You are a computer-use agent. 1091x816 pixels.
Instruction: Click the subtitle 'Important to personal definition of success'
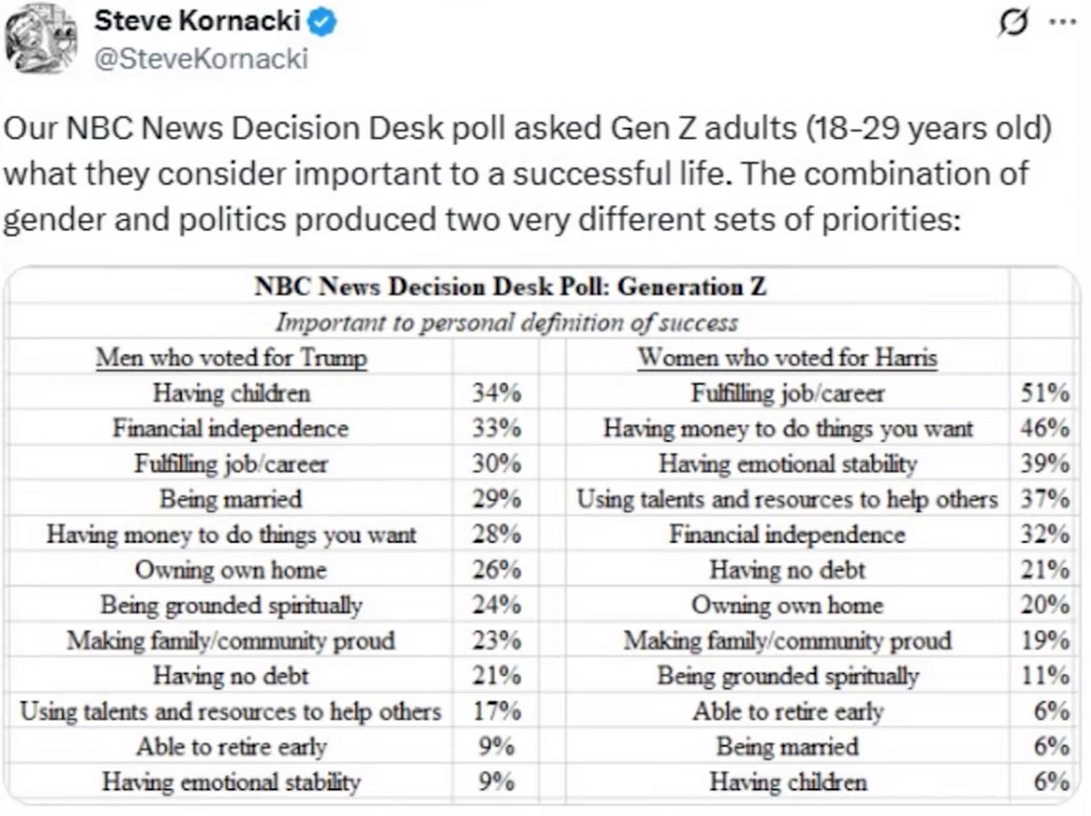(506, 322)
